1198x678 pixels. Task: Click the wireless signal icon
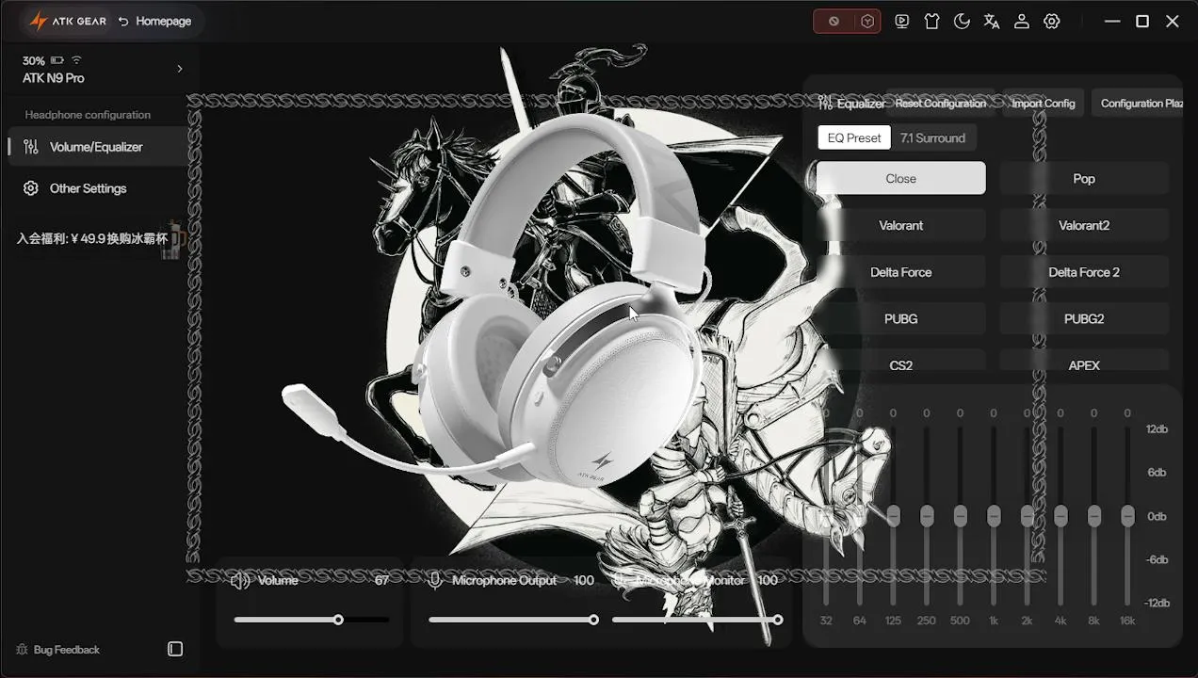pos(76,60)
